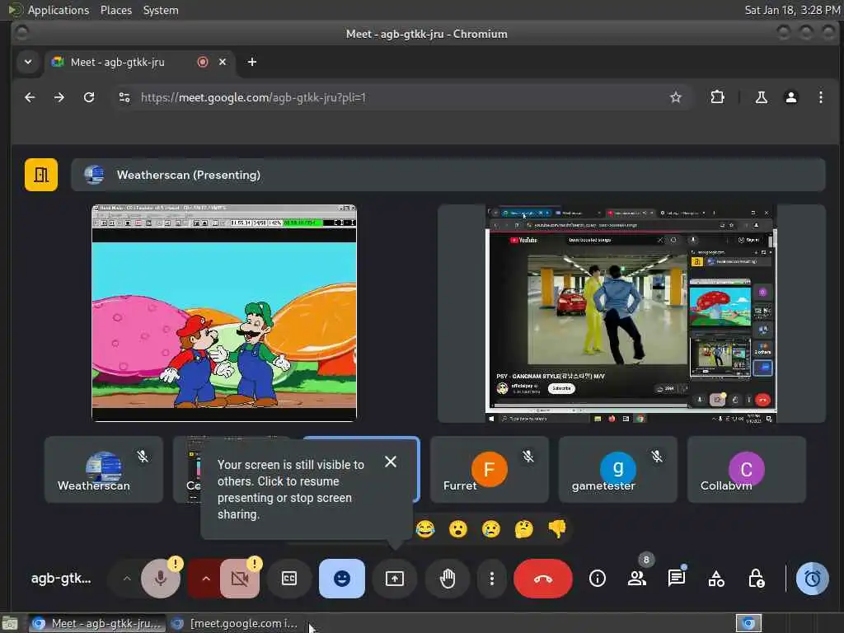
Task: Click the yellow meeting room icon
Action: tap(41, 175)
